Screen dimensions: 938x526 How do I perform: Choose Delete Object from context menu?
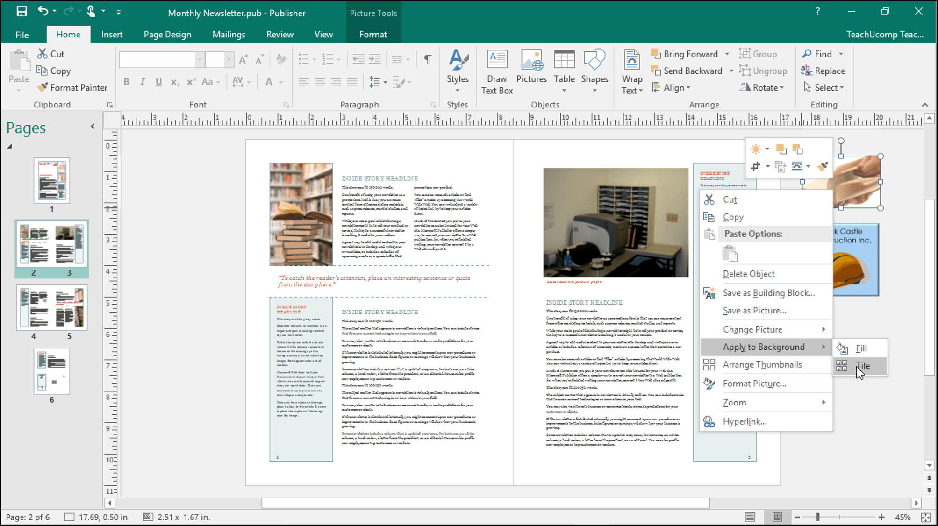coord(749,274)
